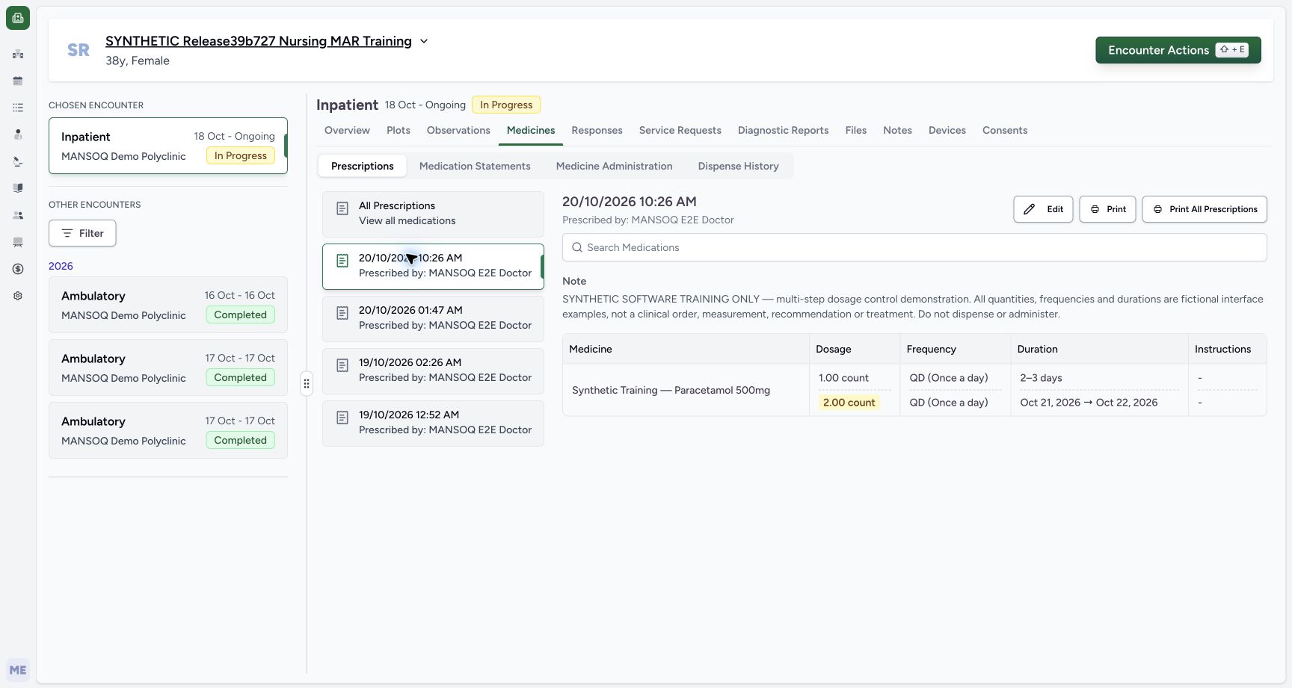Click the Edit prescription button
1292x688 pixels.
[x=1043, y=209]
